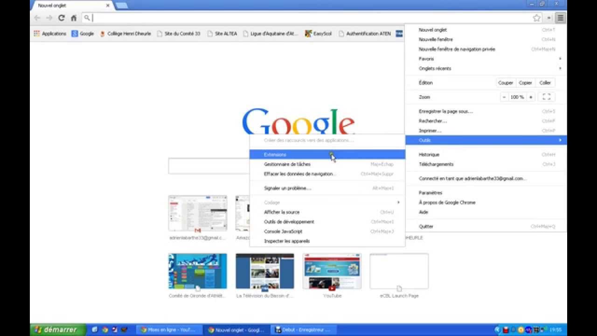This screenshot has width=597, height=336.
Task: Open the Comité de Gironde d'Athlétisme thumbnail
Action: tap(198, 271)
